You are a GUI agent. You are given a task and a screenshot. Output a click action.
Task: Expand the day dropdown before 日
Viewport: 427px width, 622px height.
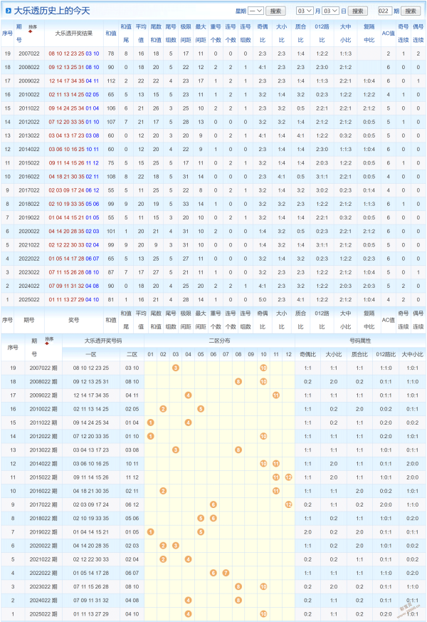331,11
